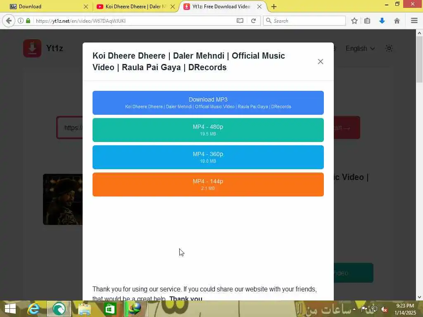Click the video thumbnail behind the dialog
Viewport: 423px width, 317px height.
[x=63, y=199]
